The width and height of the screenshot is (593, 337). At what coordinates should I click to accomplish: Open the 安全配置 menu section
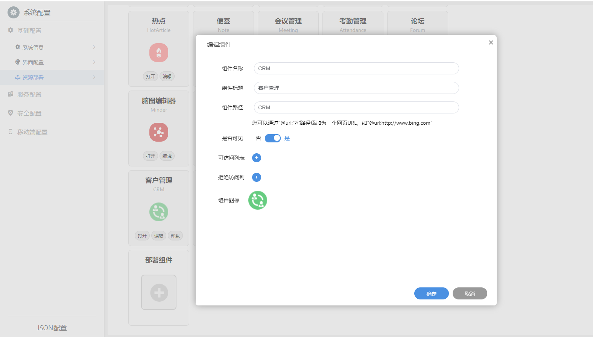click(x=29, y=113)
